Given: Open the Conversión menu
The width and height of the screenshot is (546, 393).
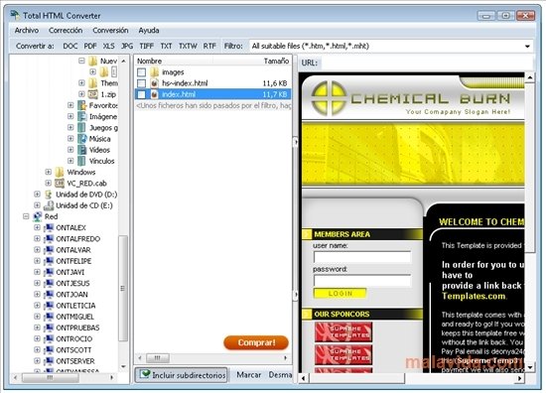Looking at the screenshot, I should pos(110,31).
